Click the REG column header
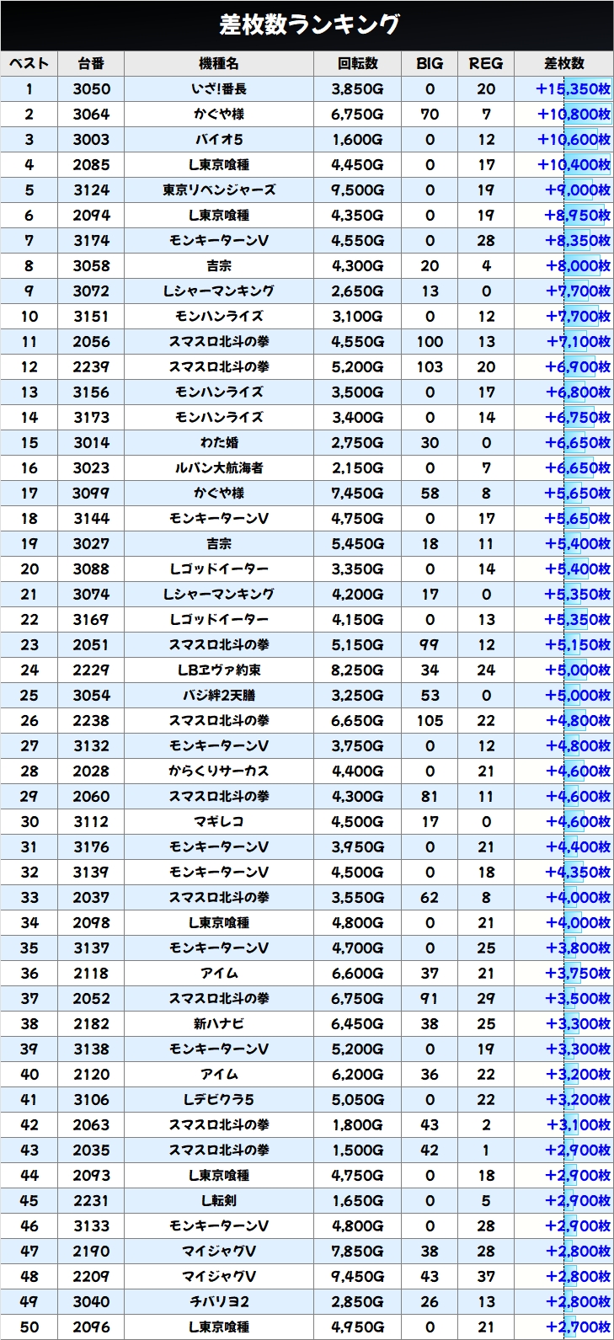Image resolution: width=614 pixels, height=1340 pixels. [x=486, y=63]
